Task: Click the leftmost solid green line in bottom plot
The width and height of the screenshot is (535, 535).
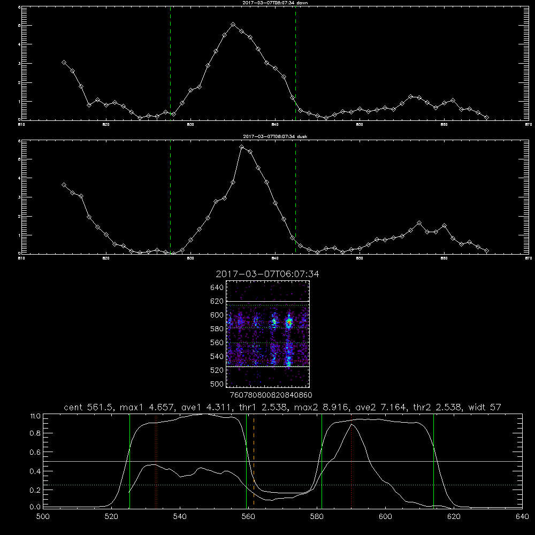Action: (x=129, y=461)
